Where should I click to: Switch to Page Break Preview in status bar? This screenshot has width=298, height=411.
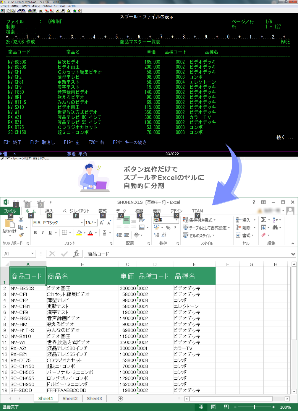coord(226,407)
